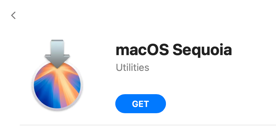Click the macOS Sequoia installer icon
Viewport: 276px width, 126px height.
tap(57, 75)
